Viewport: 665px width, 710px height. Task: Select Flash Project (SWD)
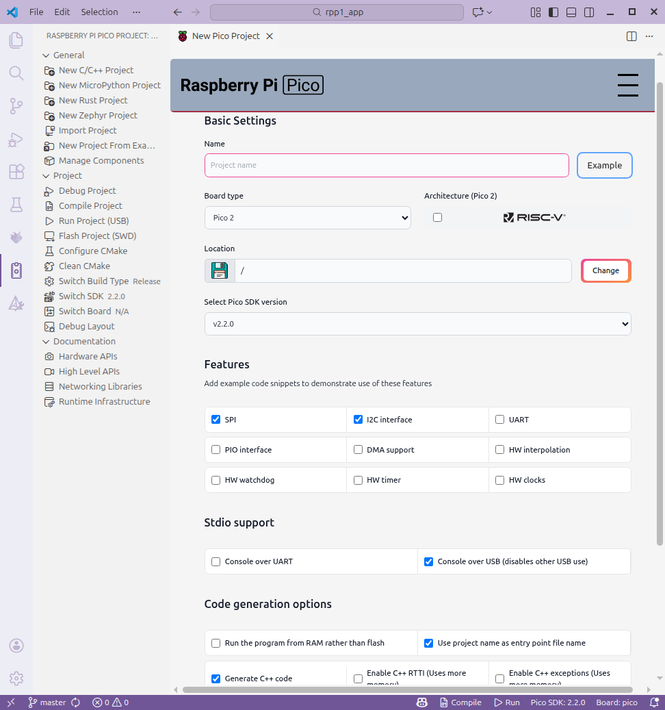97,236
